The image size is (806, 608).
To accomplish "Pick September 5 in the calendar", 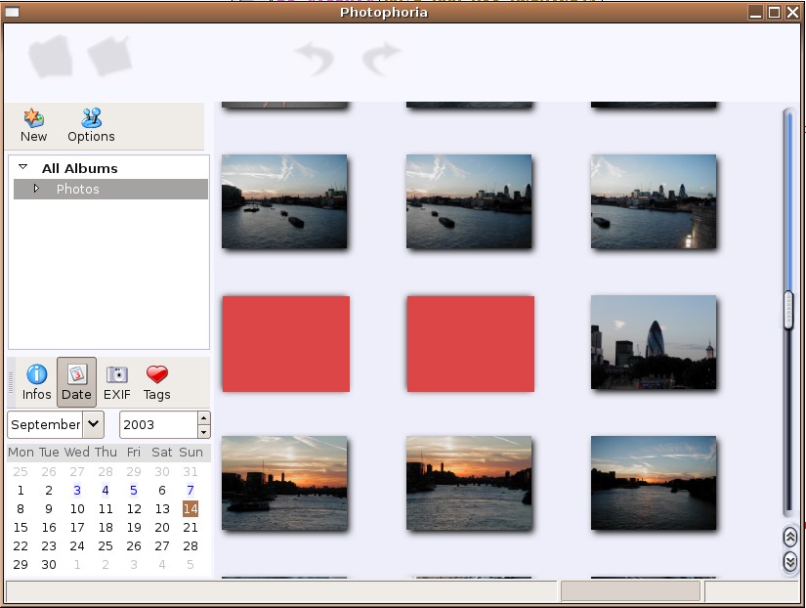I will pyautogui.click(x=134, y=490).
